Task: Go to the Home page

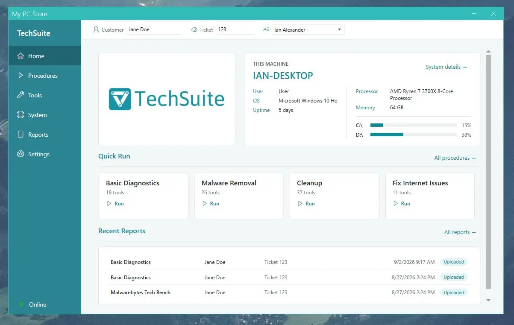Action: [x=44, y=56]
